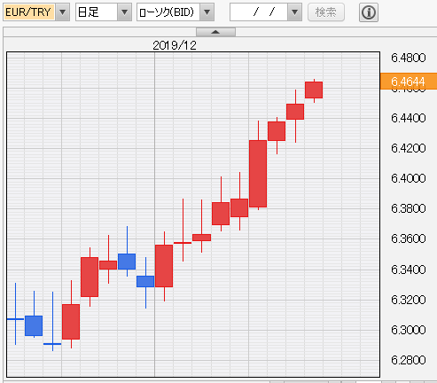This screenshot has height=383, width=437.
Task: Click the 2019/12 date label
Action: [x=175, y=45]
